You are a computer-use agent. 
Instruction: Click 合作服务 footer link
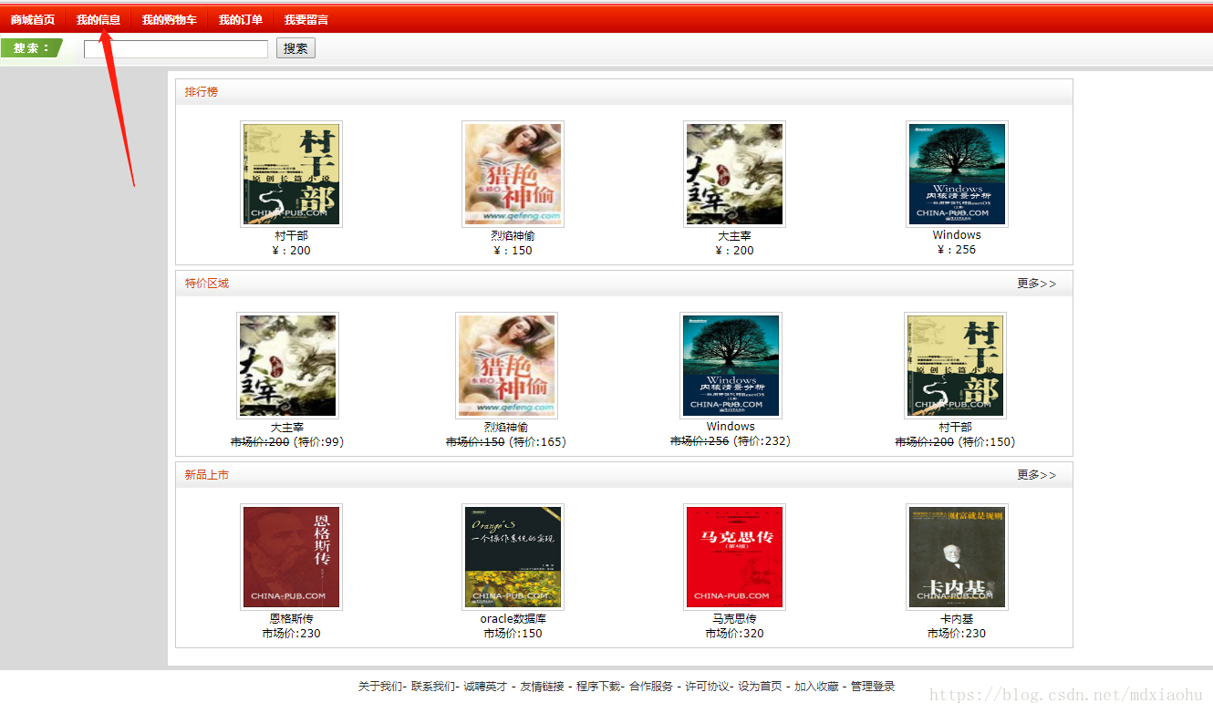(x=651, y=687)
